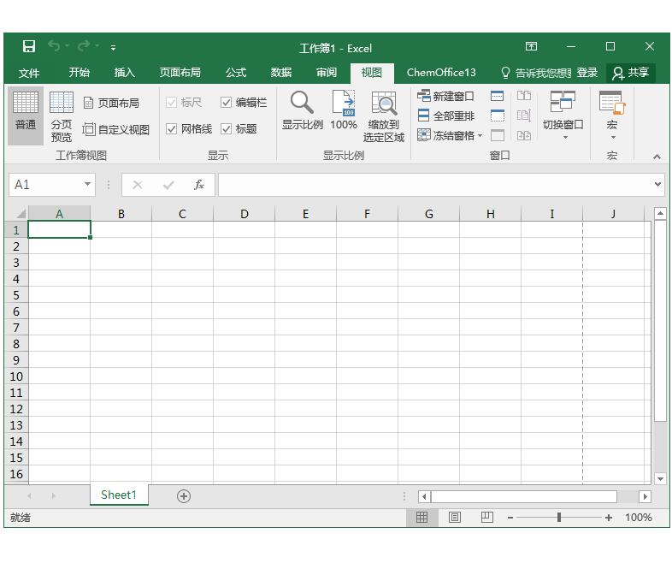Click 新建窗口 new window
Viewport: 672px width, 563px height.
tap(445, 96)
